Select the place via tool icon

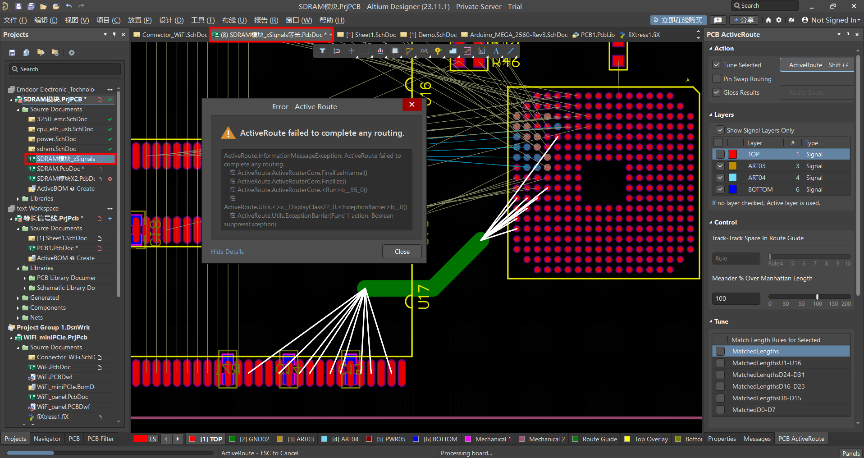pyautogui.click(x=438, y=51)
